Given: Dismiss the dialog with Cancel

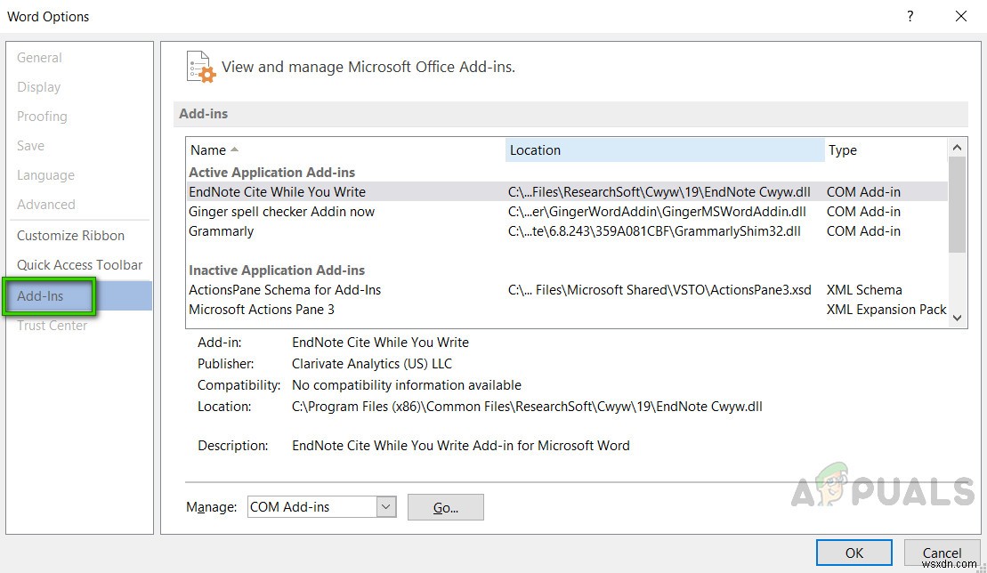Looking at the screenshot, I should pos(942,552).
